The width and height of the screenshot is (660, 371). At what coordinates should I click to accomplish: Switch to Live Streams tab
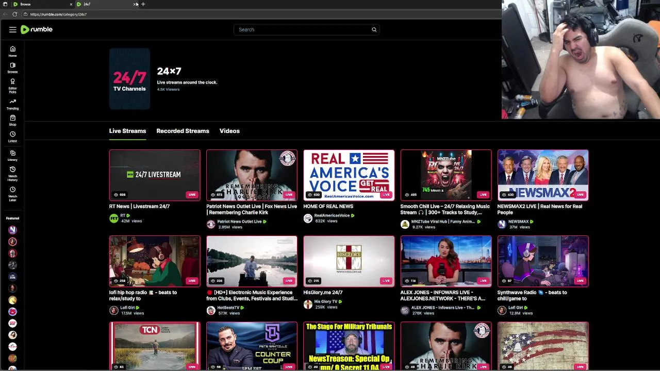[127, 131]
